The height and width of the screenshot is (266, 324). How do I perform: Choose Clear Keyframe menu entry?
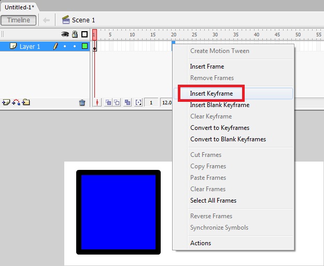(211, 116)
